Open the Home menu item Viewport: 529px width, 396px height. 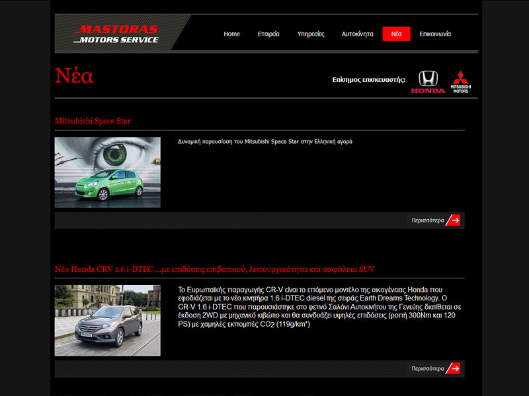[232, 34]
